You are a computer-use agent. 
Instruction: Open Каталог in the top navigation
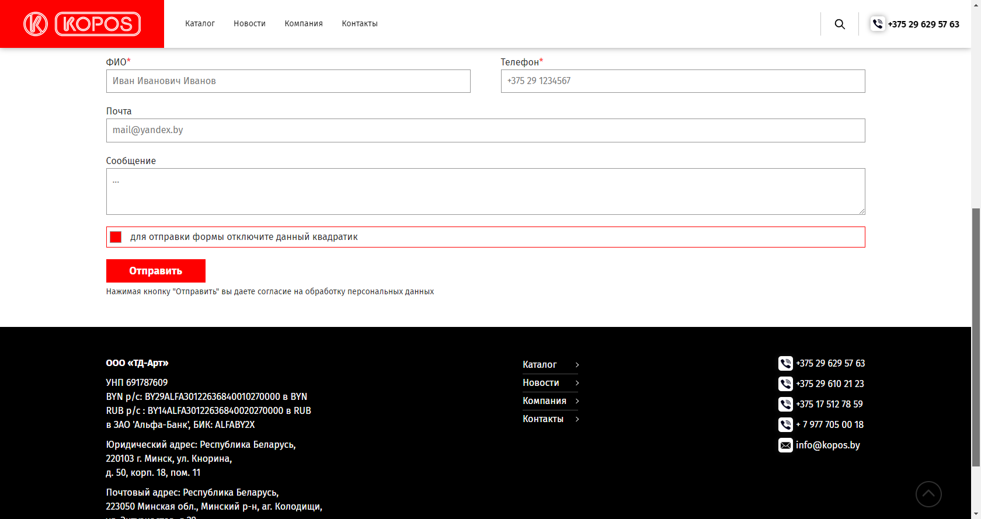coord(200,24)
